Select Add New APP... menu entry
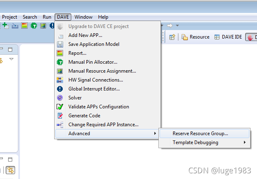This screenshot has height=179, width=257. pyautogui.click(x=108, y=35)
